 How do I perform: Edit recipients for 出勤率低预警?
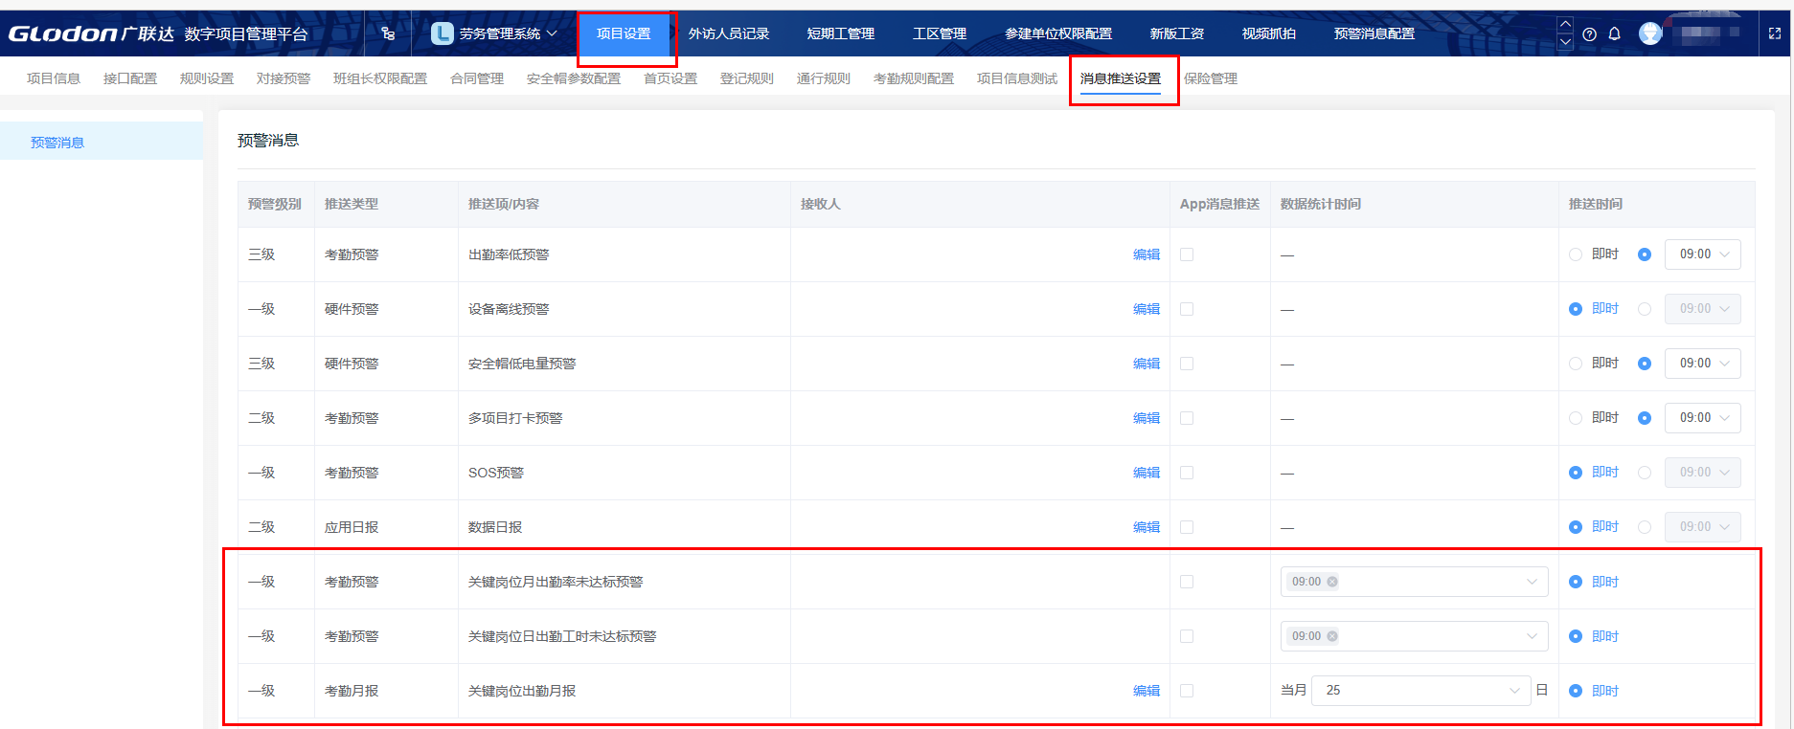click(1147, 254)
